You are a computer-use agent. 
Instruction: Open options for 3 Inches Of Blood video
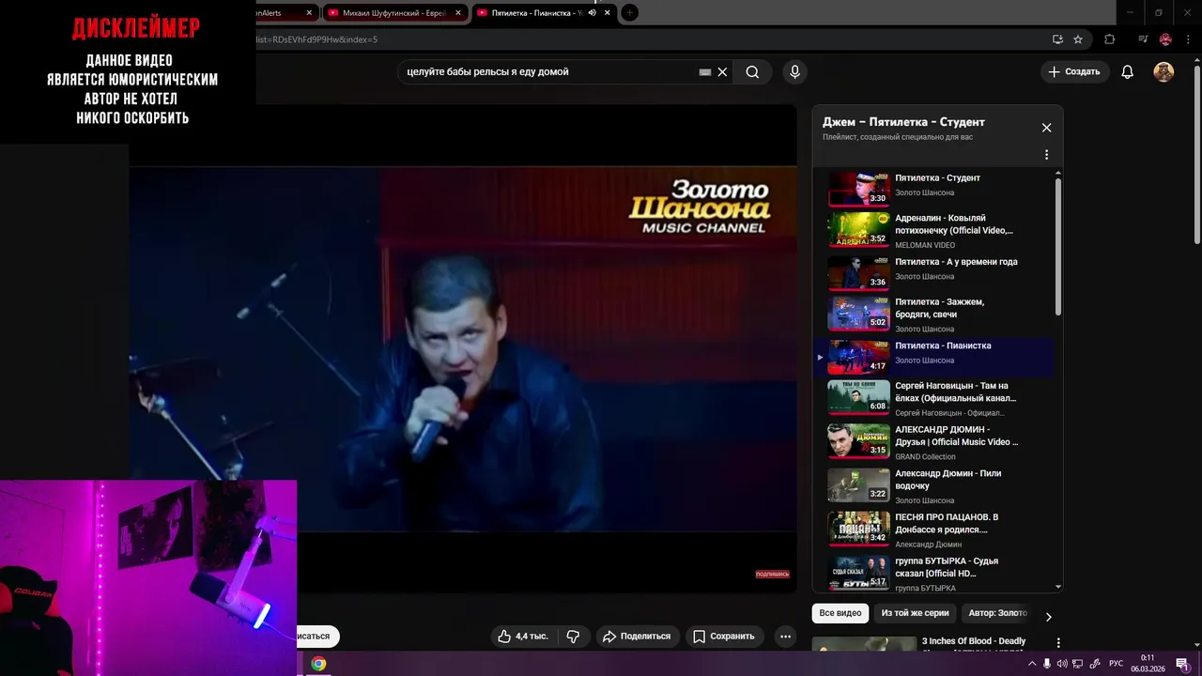click(x=1058, y=643)
